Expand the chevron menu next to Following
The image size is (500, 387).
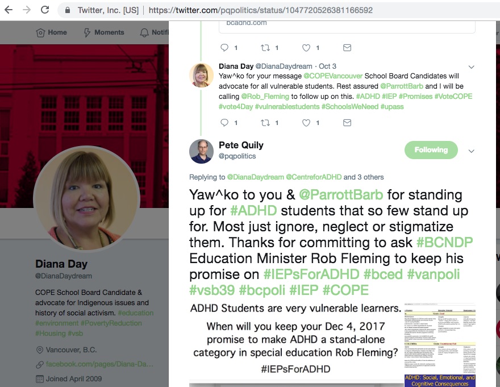471,151
